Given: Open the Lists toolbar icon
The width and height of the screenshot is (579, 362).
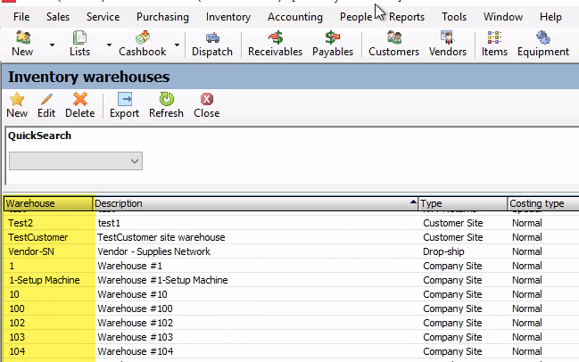Looking at the screenshot, I should pos(79,44).
